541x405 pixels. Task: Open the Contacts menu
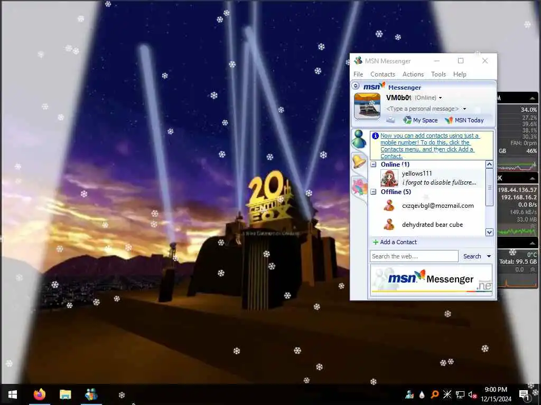tap(383, 74)
